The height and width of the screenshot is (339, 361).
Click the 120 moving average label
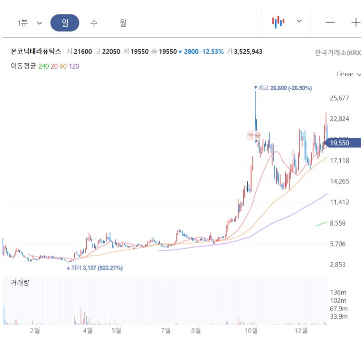coord(74,66)
